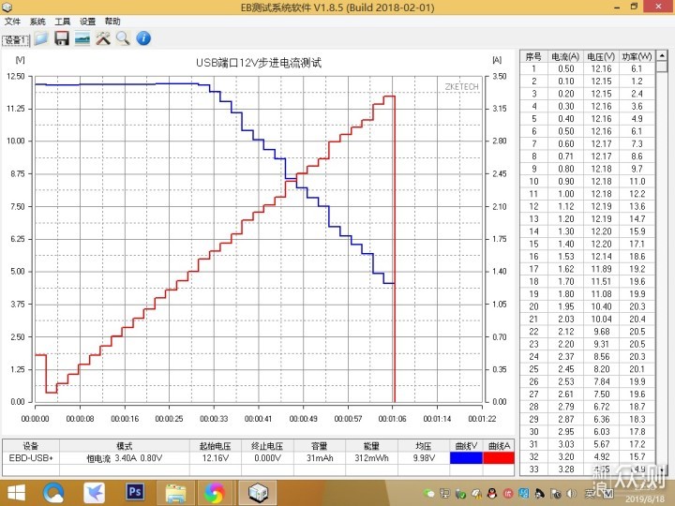Click the 序号 column header
This screenshot has height=506, width=675.
533,56
